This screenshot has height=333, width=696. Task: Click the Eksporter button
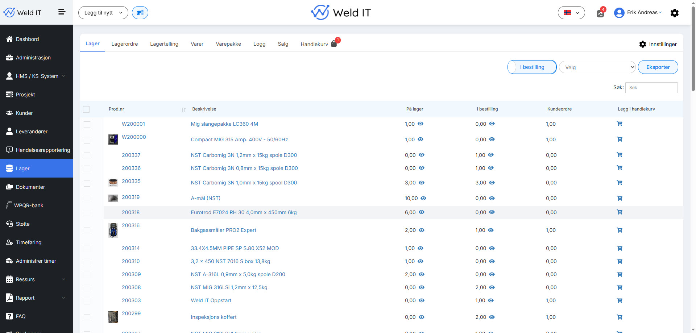[658, 67]
